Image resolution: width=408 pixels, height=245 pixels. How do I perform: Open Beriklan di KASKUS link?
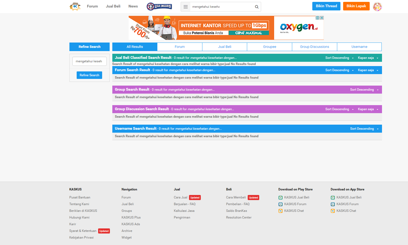coord(83,211)
